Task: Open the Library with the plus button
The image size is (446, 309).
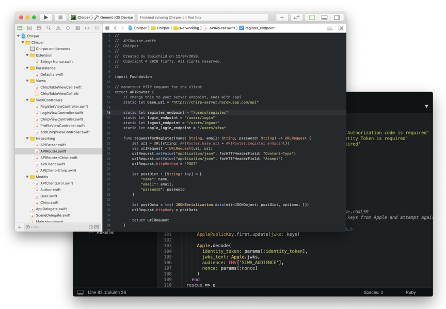Action: [x=282, y=18]
